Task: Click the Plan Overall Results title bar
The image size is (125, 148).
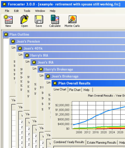Action: pyautogui.click(x=88, y=83)
